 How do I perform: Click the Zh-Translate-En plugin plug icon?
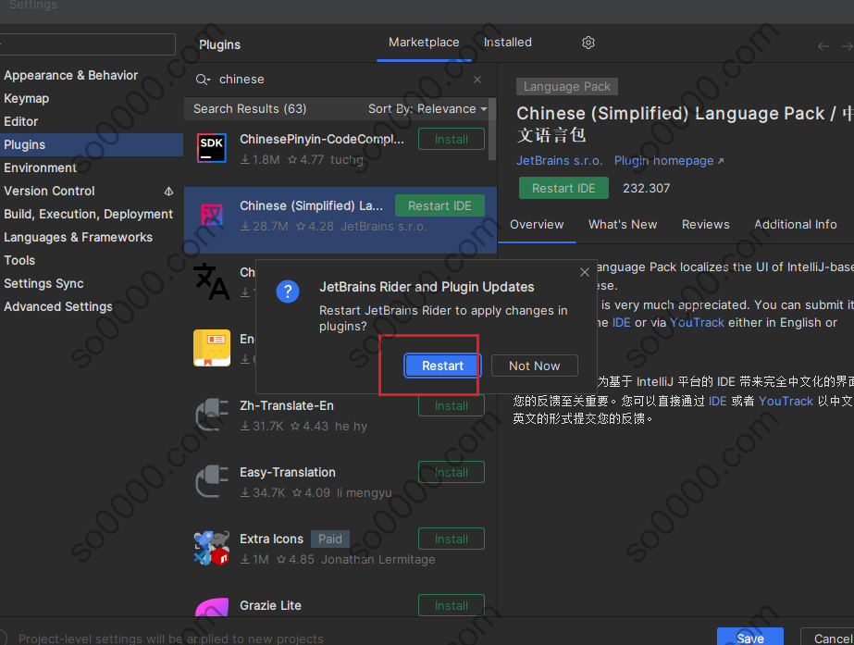tap(212, 416)
